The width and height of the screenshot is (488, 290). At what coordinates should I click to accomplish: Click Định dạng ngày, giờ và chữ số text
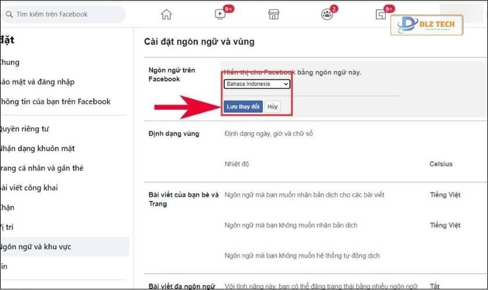pos(268,133)
